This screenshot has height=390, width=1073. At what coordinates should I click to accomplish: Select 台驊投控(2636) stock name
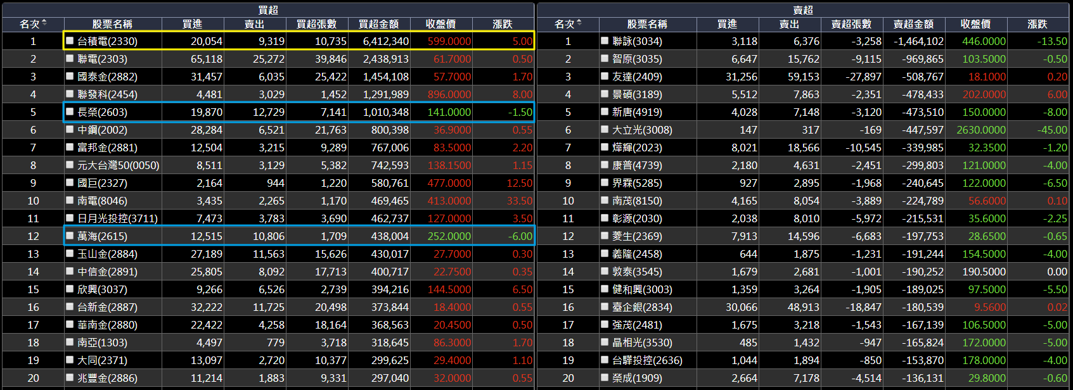pos(647,360)
